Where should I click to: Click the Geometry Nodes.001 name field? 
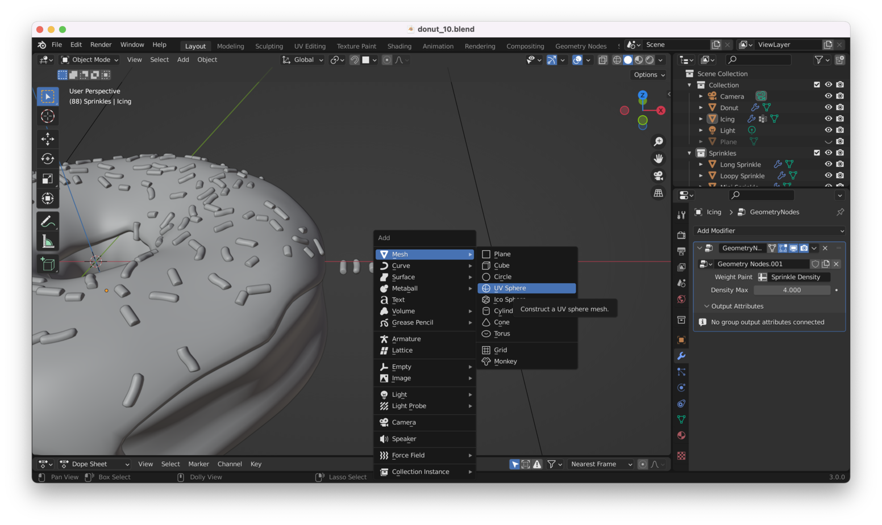pos(762,263)
